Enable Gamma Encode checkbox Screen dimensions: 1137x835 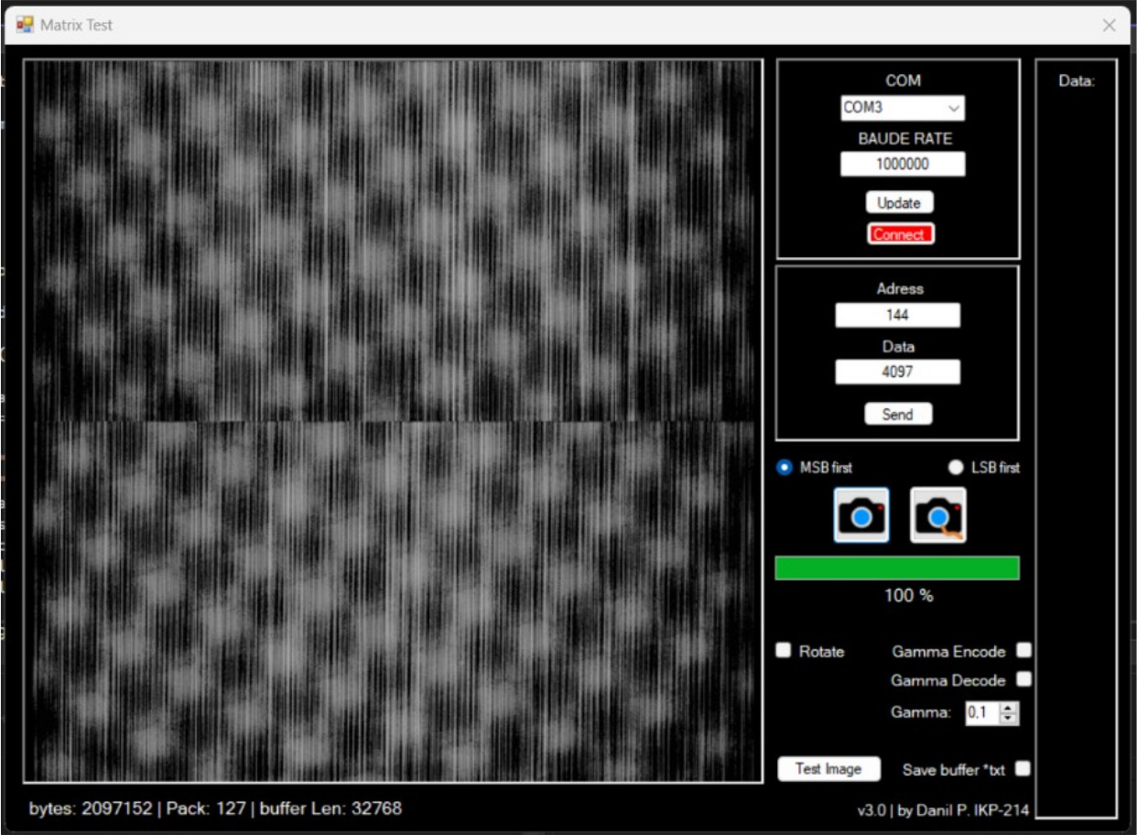click(x=1023, y=650)
